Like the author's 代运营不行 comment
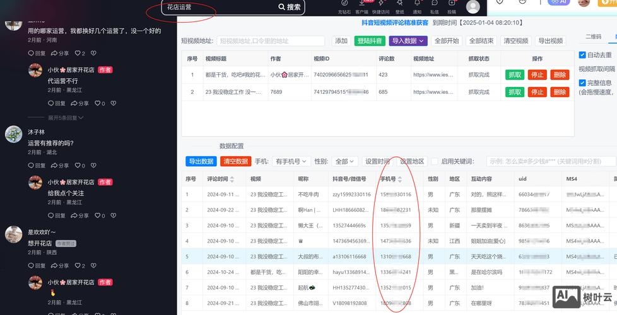Screen dimensions: 617x315 100,103
